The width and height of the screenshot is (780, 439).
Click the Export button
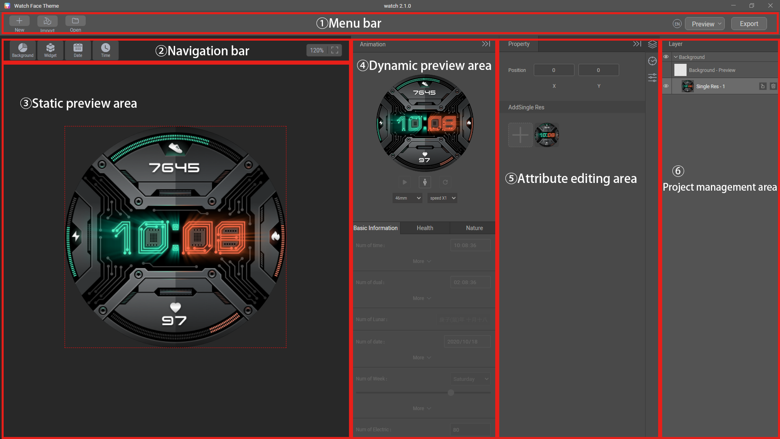click(749, 24)
